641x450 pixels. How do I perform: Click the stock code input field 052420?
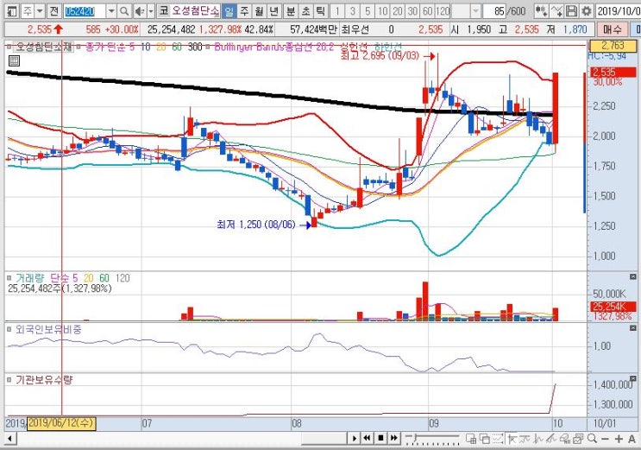[x=84, y=11]
